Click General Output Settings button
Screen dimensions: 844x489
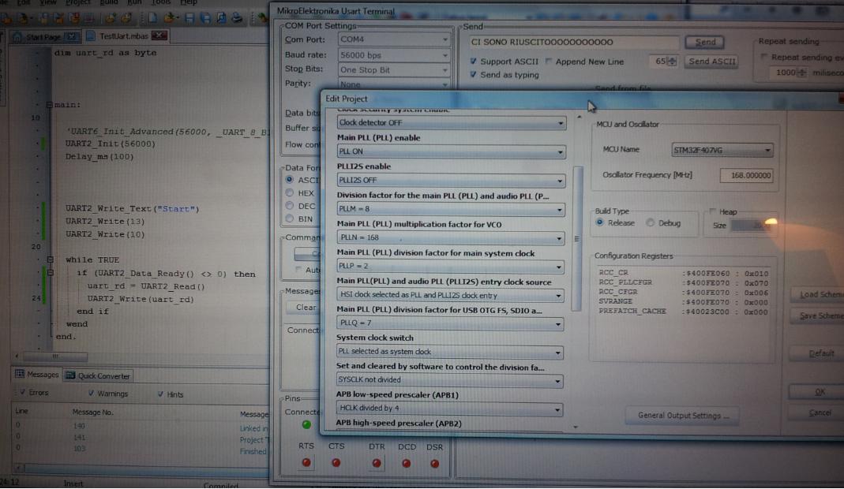click(682, 416)
